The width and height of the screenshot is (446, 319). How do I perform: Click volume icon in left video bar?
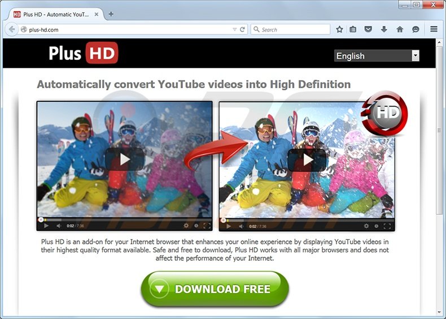pos(59,226)
